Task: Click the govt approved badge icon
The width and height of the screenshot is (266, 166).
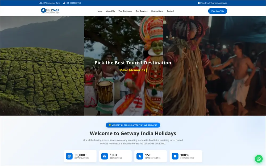Action: pyautogui.click(x=175, y=156)
